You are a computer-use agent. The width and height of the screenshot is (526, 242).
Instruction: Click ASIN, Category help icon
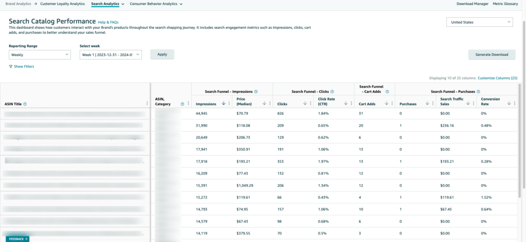pyautogui.click(x=182, y=104)
